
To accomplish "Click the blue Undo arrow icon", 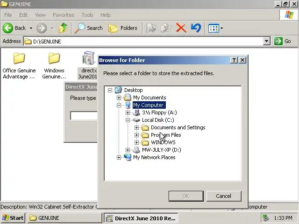I will (x=196, y=28).
